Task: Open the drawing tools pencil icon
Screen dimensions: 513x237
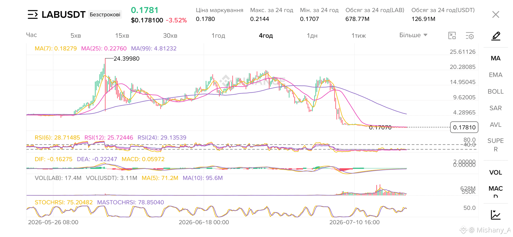Action: (496, 36)
